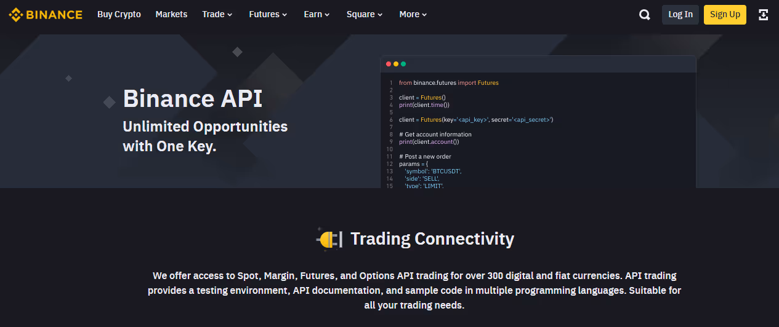Click the Trading Connectivity heading

tap(432, 238)
